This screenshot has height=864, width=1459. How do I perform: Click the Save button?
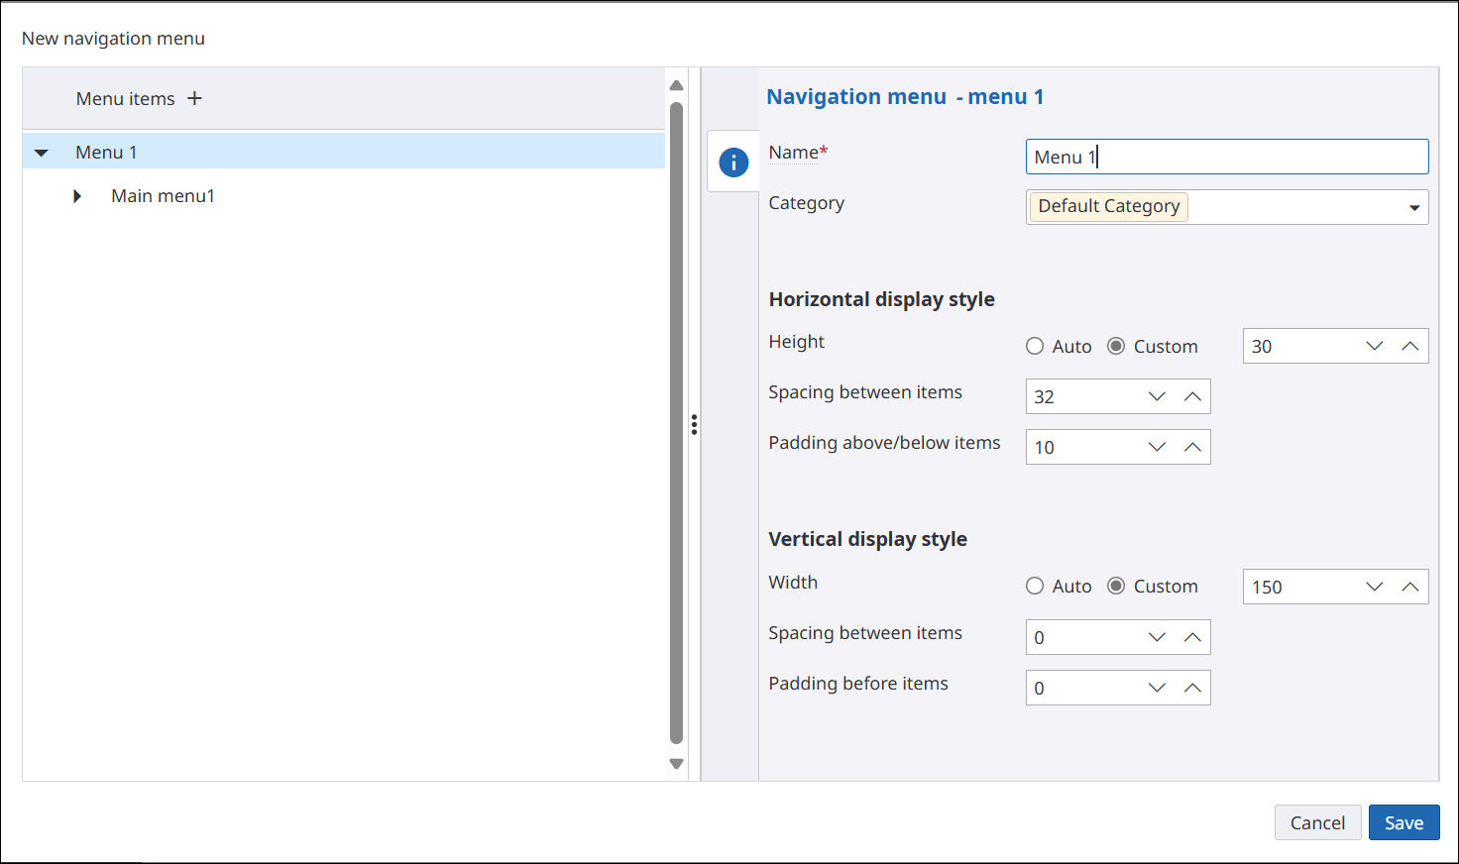pyautogui.click(x=1403, y=822)
